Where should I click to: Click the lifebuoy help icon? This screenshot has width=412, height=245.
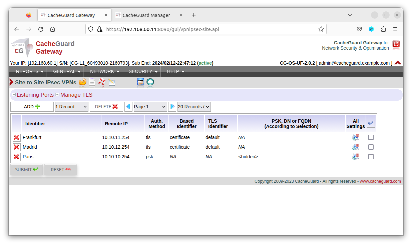[x=102, y=82]
